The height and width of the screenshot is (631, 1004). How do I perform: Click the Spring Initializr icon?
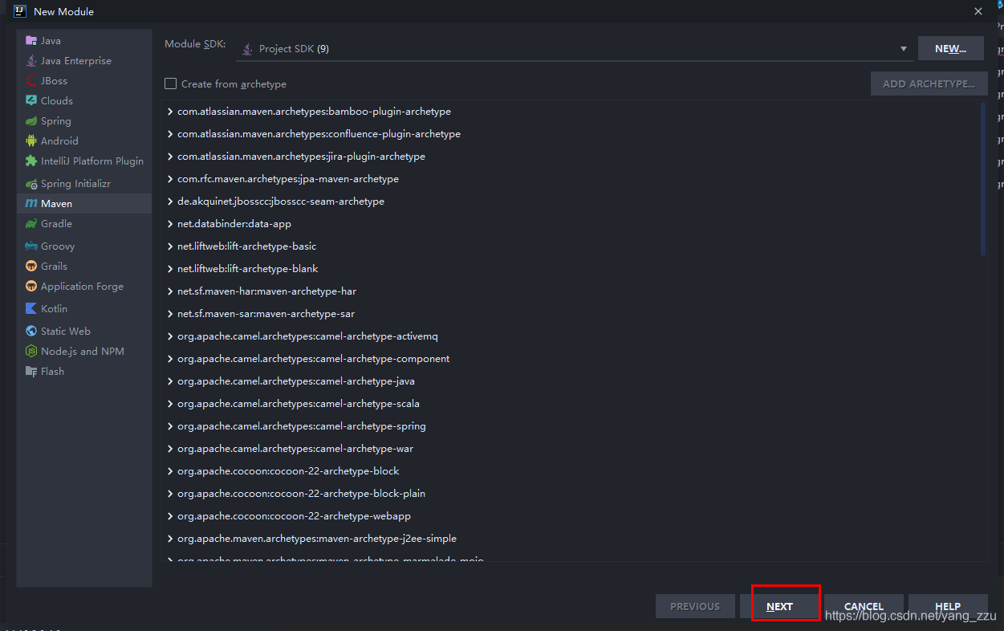[31, 183]
